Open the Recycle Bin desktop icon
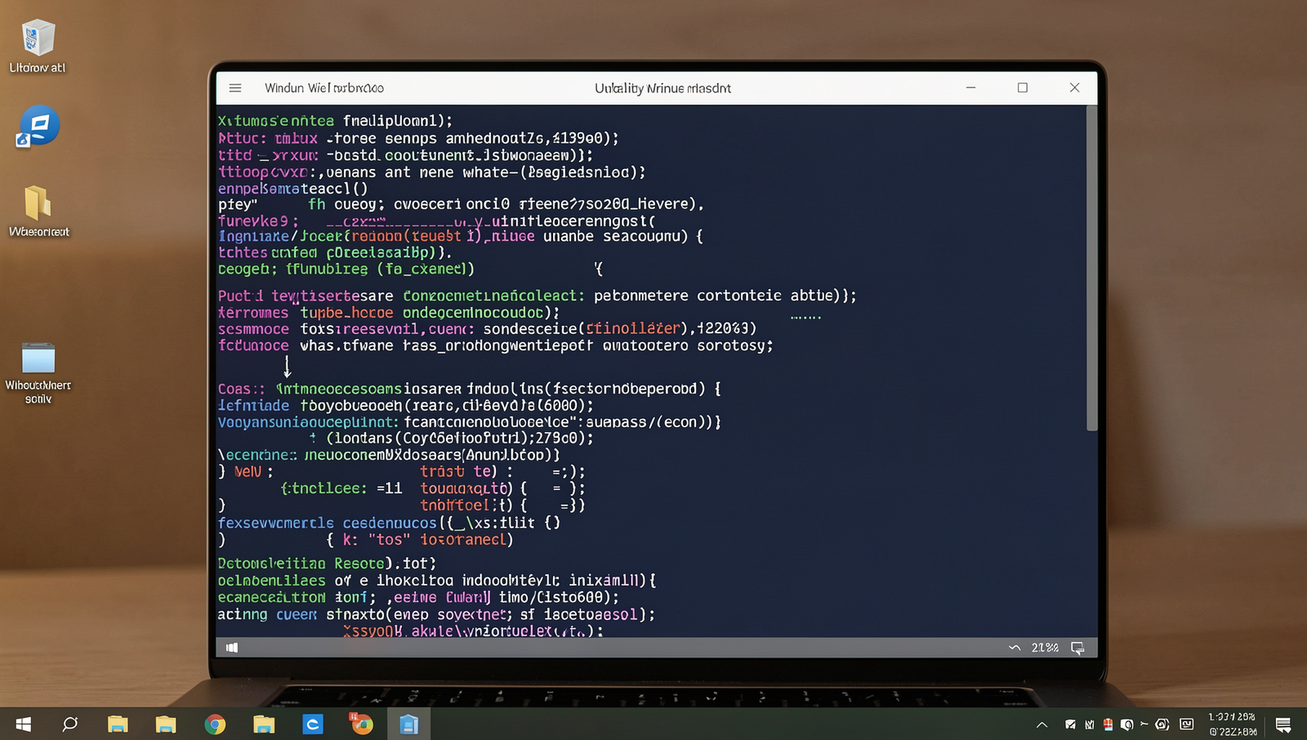 click(x=38, y=46)
